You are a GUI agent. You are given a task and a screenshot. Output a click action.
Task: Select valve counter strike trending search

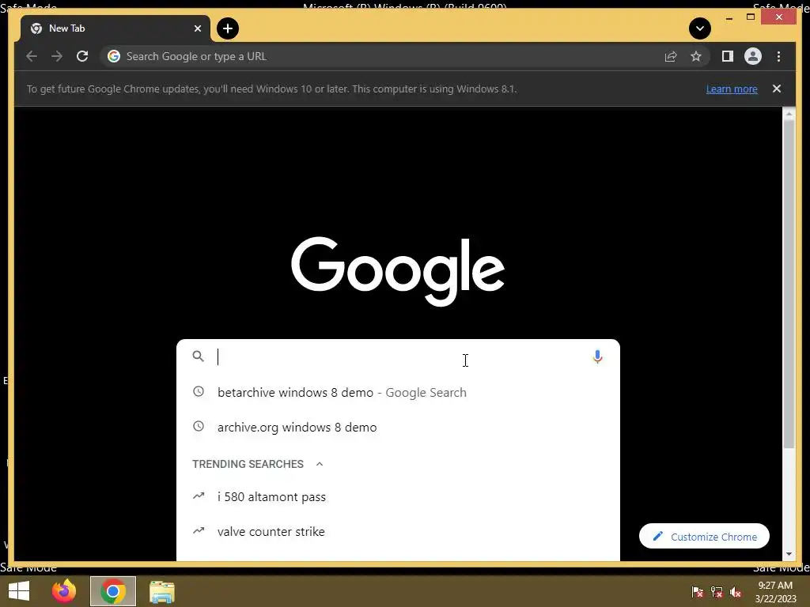398,532
